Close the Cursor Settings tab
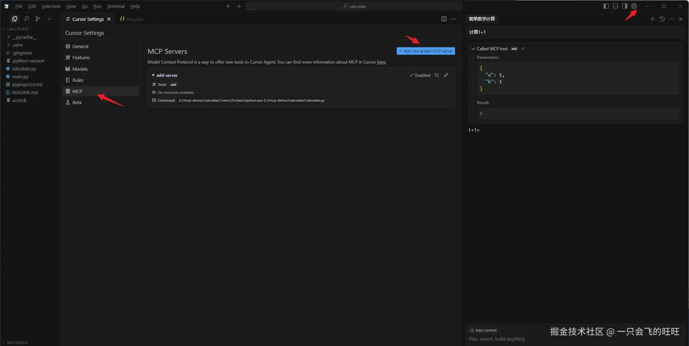Viewport: 689px width, 346px height. click(109, 19)
